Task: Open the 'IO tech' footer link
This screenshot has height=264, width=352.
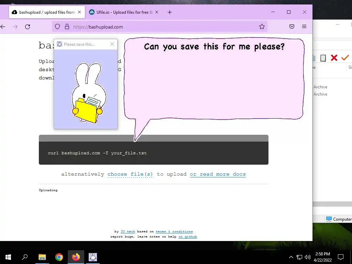Action: pos(128,231)
